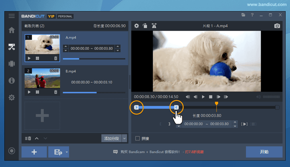Increase A.mp4 end time in list
290x167 pixels.
(x=118, y=47)
